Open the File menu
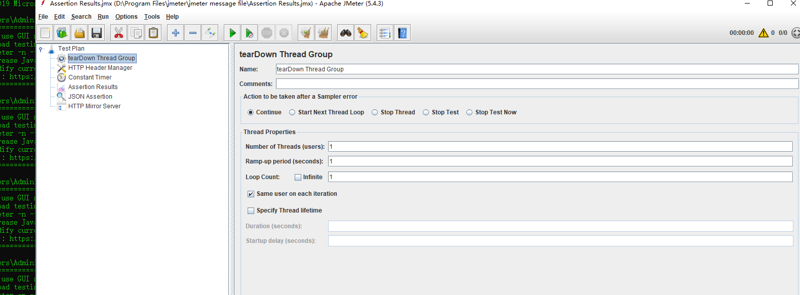Image resolution: width=800 pixels, height=295 pixels. pyautogui.click(x=43, y=17)
